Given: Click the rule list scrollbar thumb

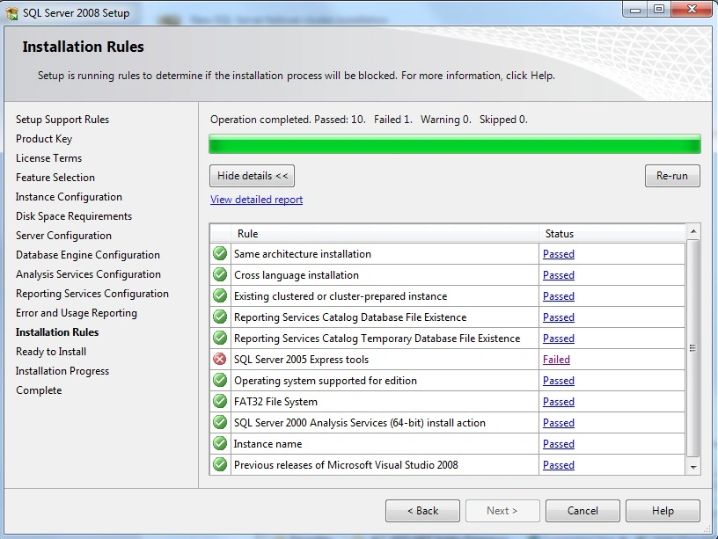Looking at the screenshot, I should (693, 348).
